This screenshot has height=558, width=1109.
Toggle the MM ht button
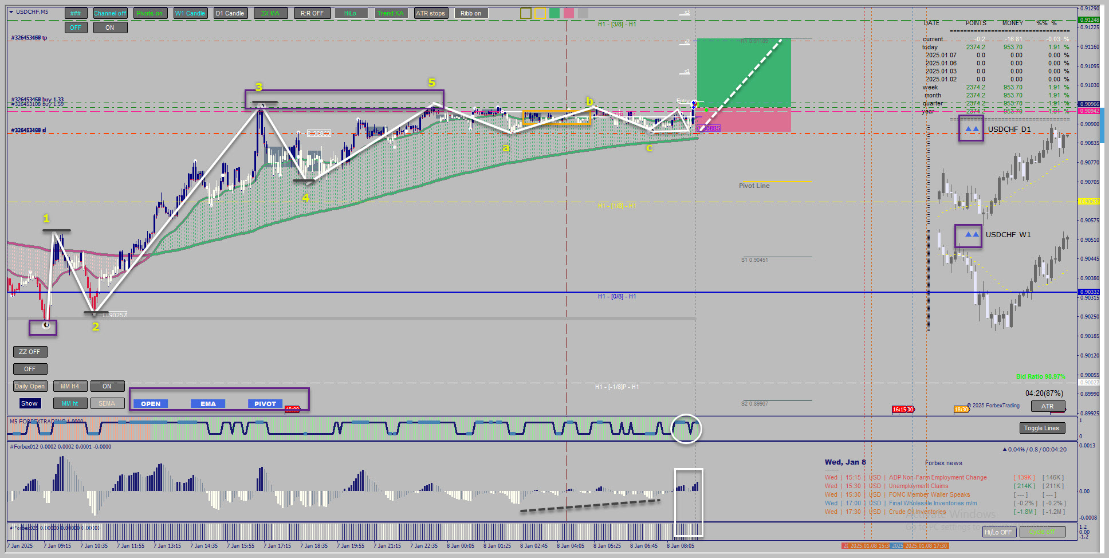click(x=70, y=403)
